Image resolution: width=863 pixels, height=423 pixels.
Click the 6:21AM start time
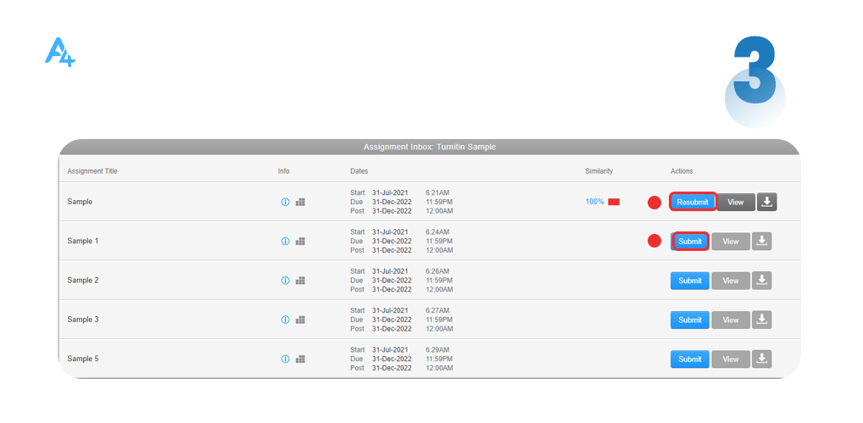coord(437,192)
